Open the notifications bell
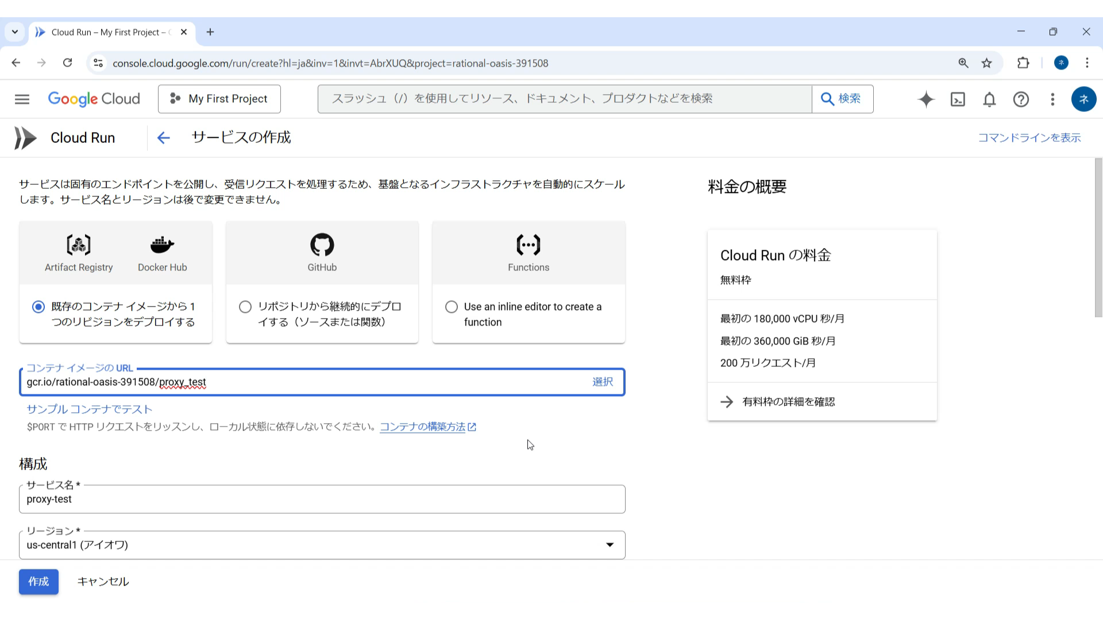 coord(989,99)
